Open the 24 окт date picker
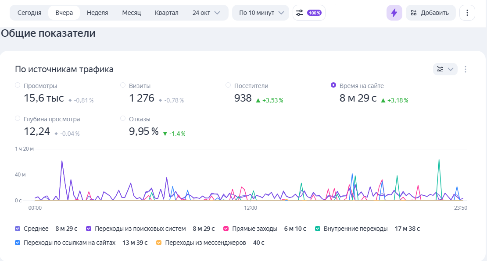The width and height of the screenshot is (487, 261). pos(206,13)
